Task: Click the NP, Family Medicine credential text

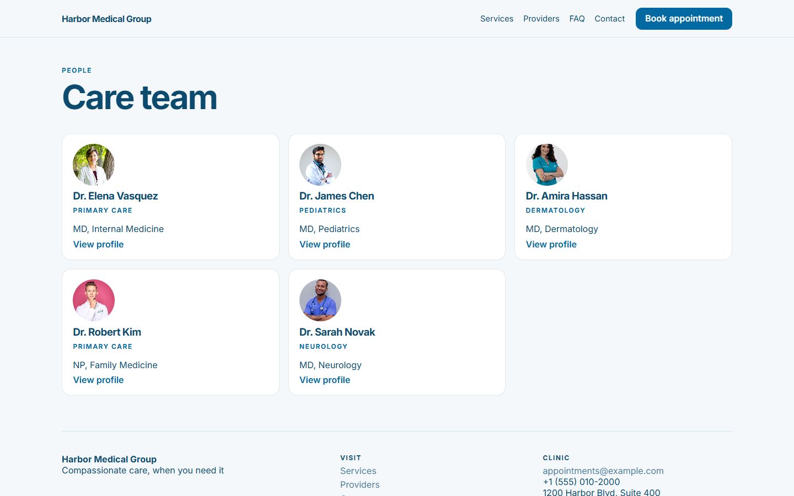Action: pos(115,365)
